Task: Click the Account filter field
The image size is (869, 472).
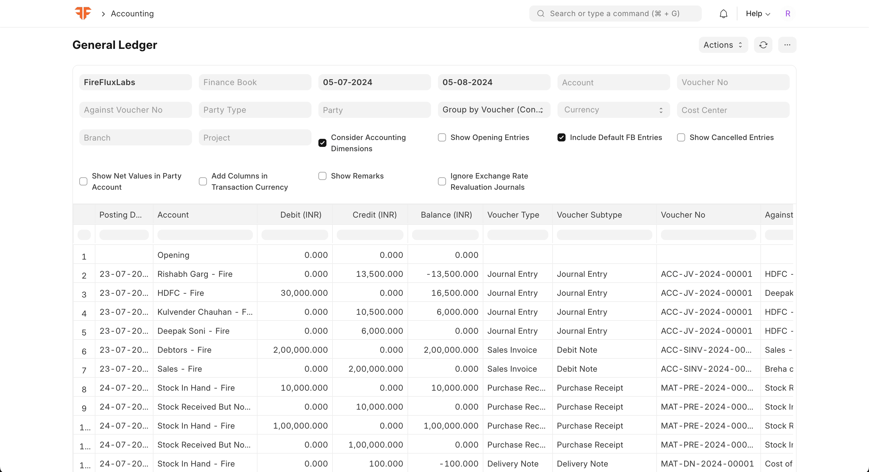Action: tap(613, 82)
